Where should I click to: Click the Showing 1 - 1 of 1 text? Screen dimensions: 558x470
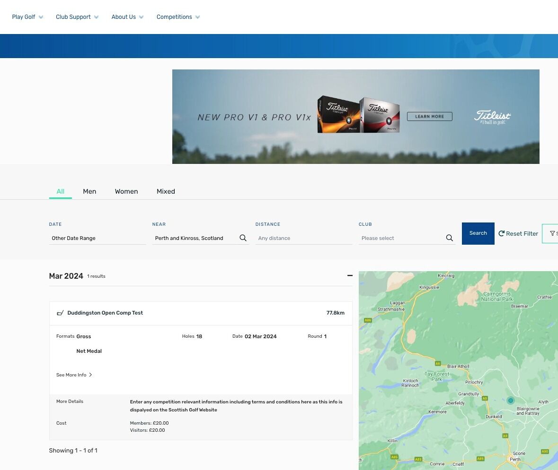pos(73,451)
